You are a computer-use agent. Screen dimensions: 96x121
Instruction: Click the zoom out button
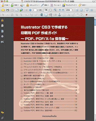pos(60,10)
